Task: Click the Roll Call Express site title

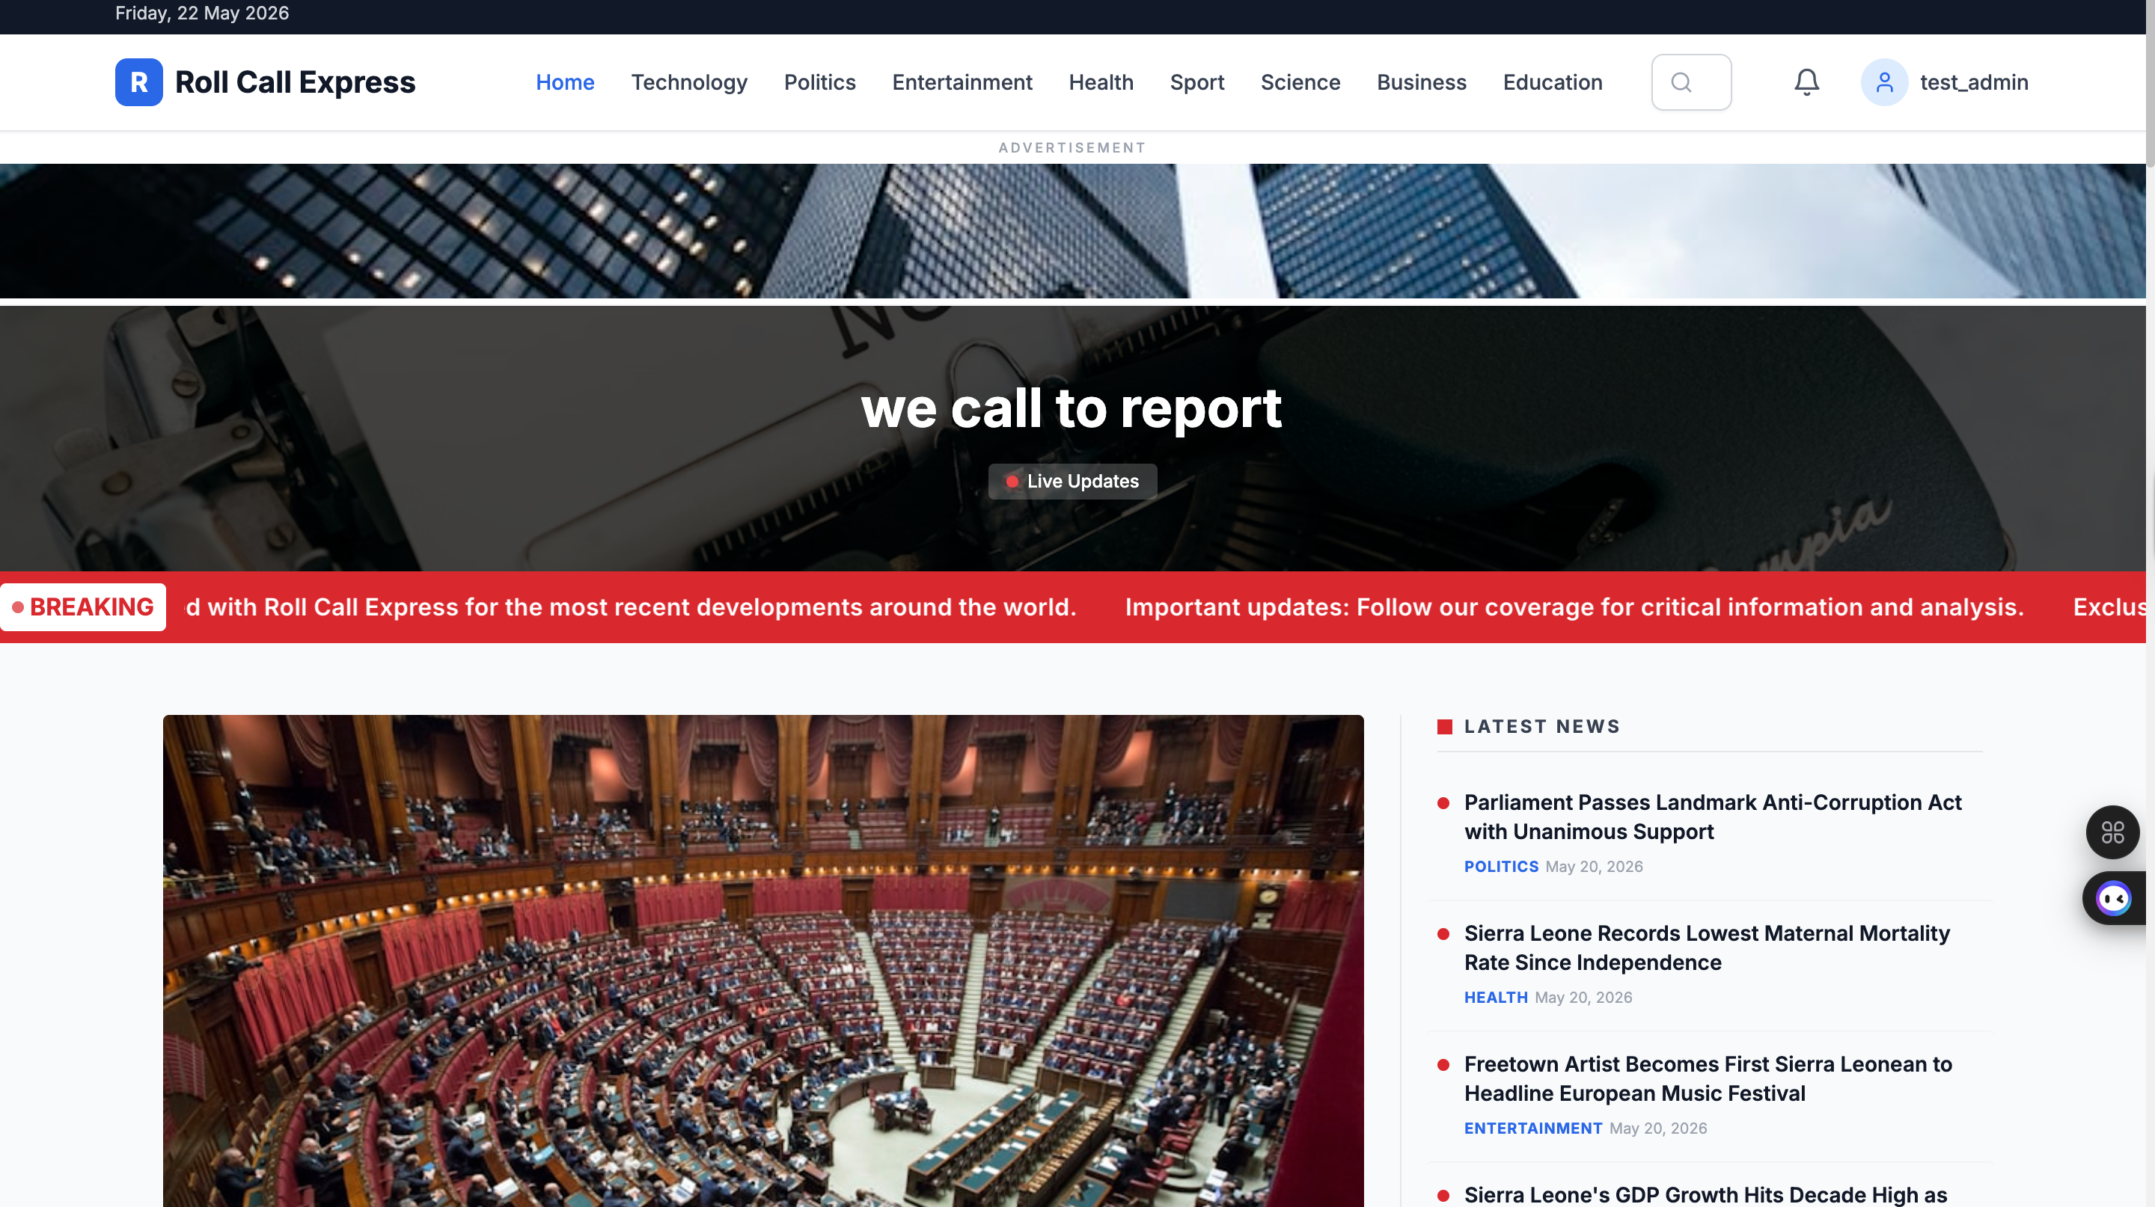Action: coord(295,82)
